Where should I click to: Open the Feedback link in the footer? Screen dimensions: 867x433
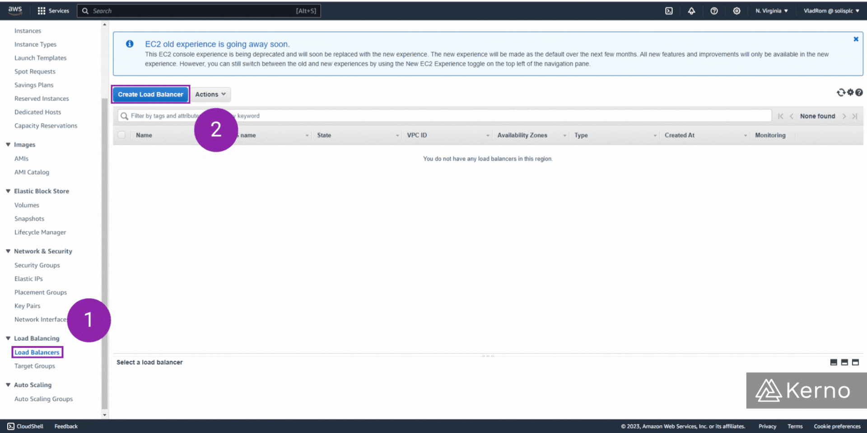pos(66,426)
